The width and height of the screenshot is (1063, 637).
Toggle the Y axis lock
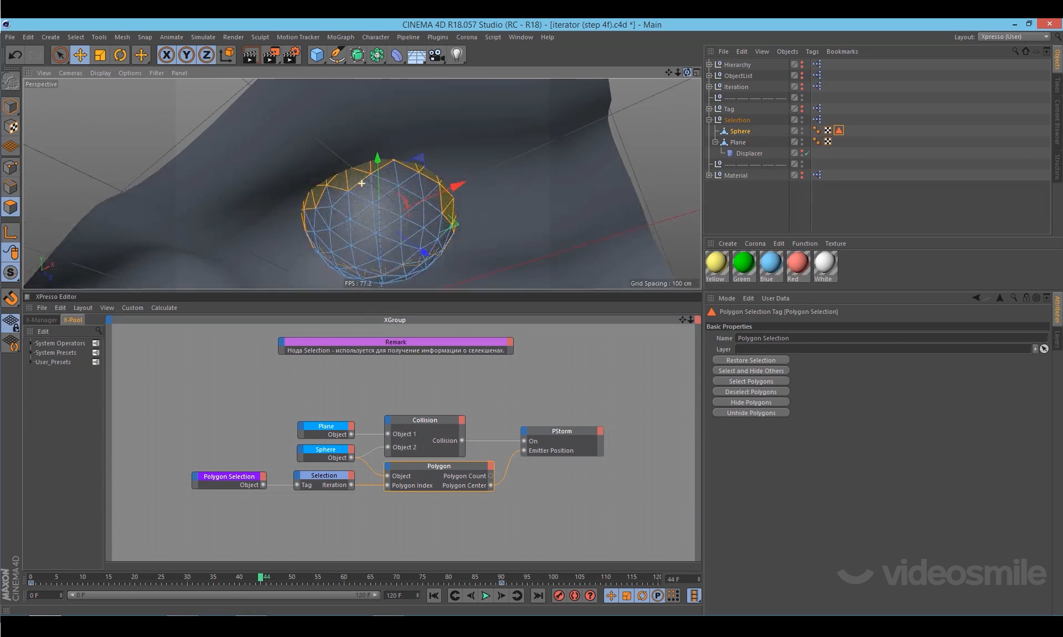pyautogui.click(x=187, y=55)
